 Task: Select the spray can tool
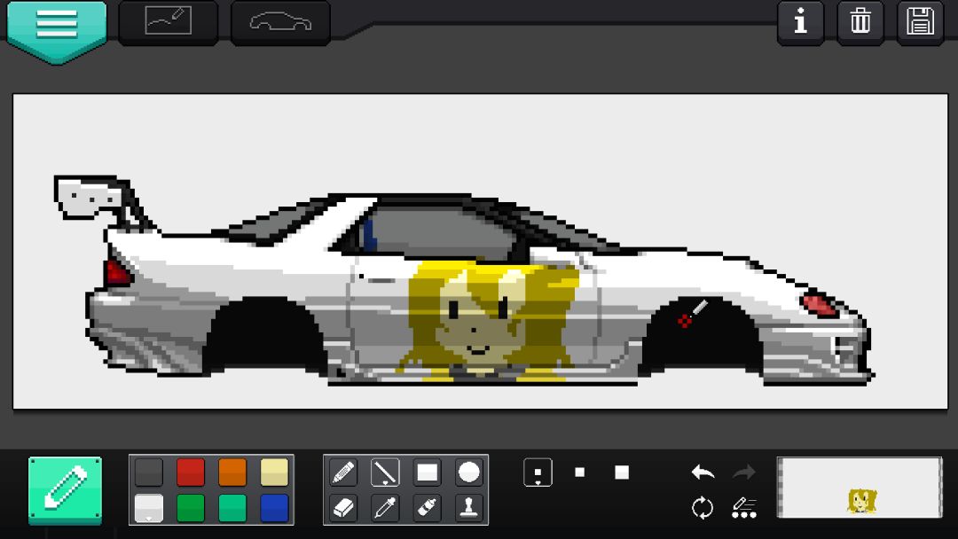click(x=427, y=508)
